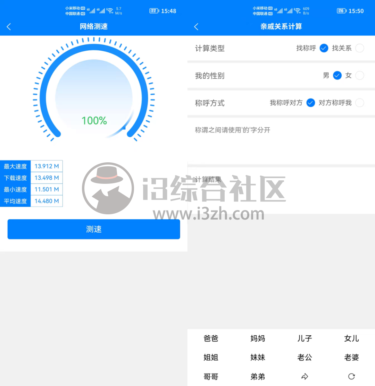Tap battery icon in relative calculator status bar
The height and width of the screenshot is (386, 375).
[x=342, y=11]
